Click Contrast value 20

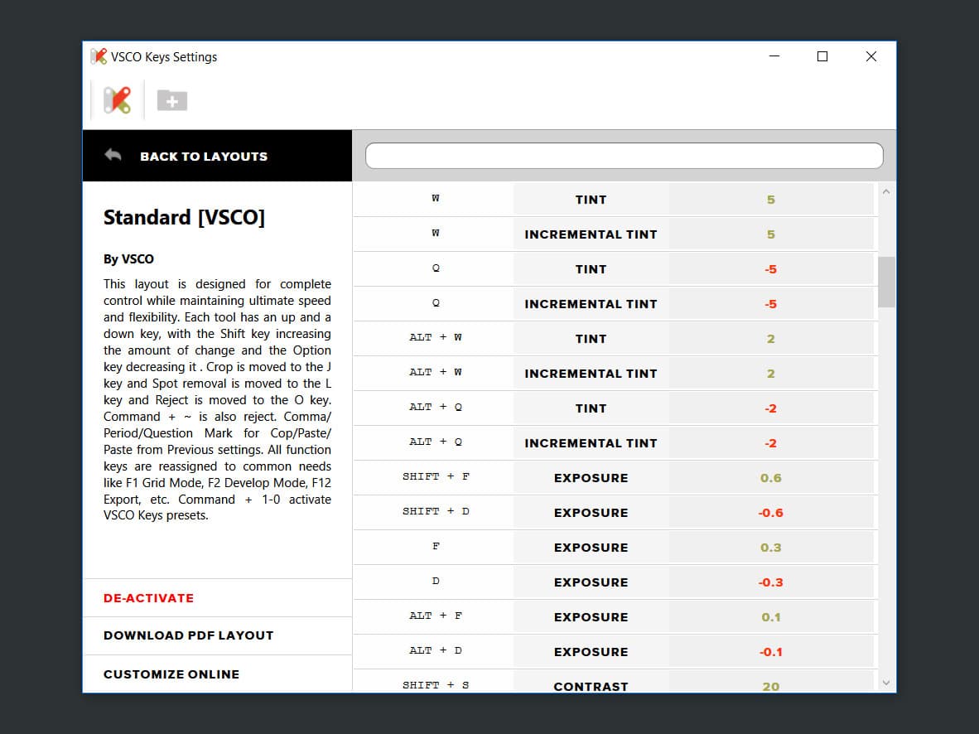click(770, 687)
